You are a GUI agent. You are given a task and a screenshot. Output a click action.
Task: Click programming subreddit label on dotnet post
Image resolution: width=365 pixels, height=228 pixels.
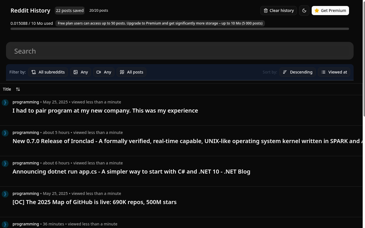pos(26,163)
